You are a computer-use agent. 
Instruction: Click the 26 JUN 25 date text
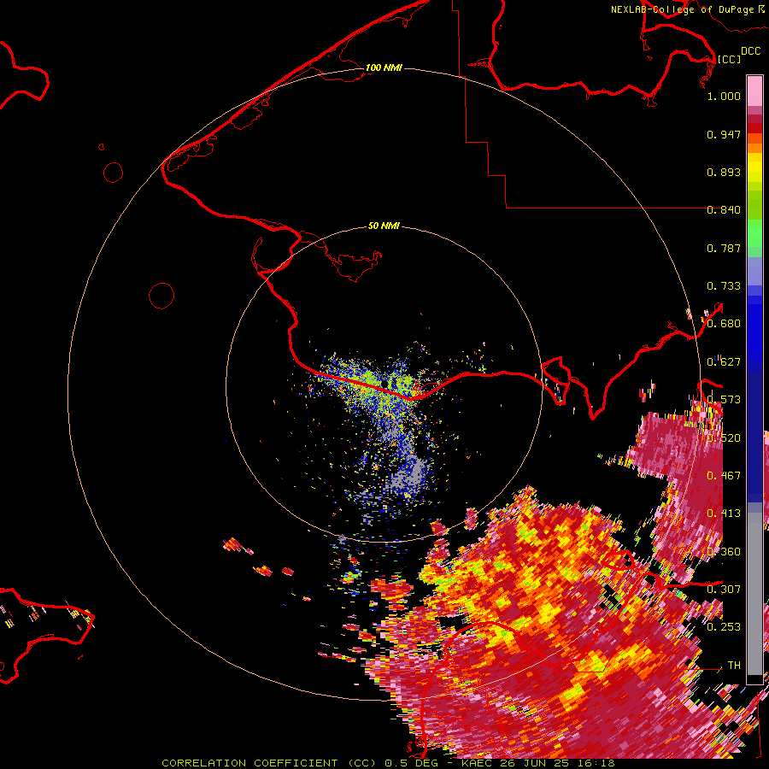pos(535,763)
